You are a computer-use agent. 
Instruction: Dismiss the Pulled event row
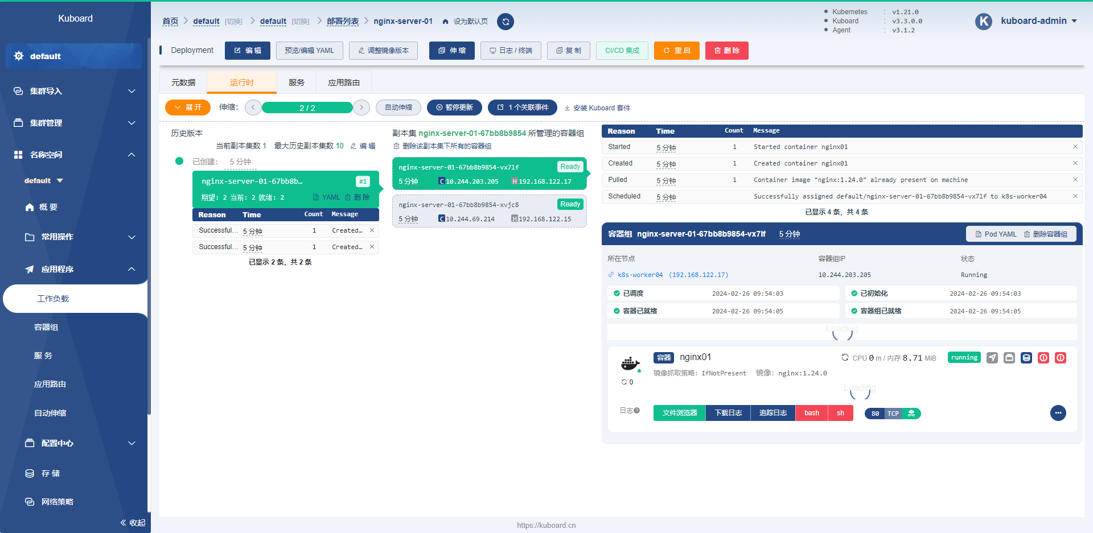(1075, 180)
